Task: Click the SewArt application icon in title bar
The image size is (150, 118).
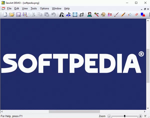Action: click(x=3, y=3)
